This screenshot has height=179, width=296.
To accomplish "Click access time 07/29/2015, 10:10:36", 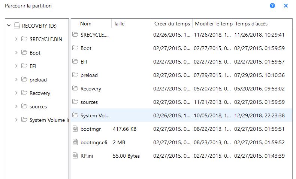I will click(259, 75).
